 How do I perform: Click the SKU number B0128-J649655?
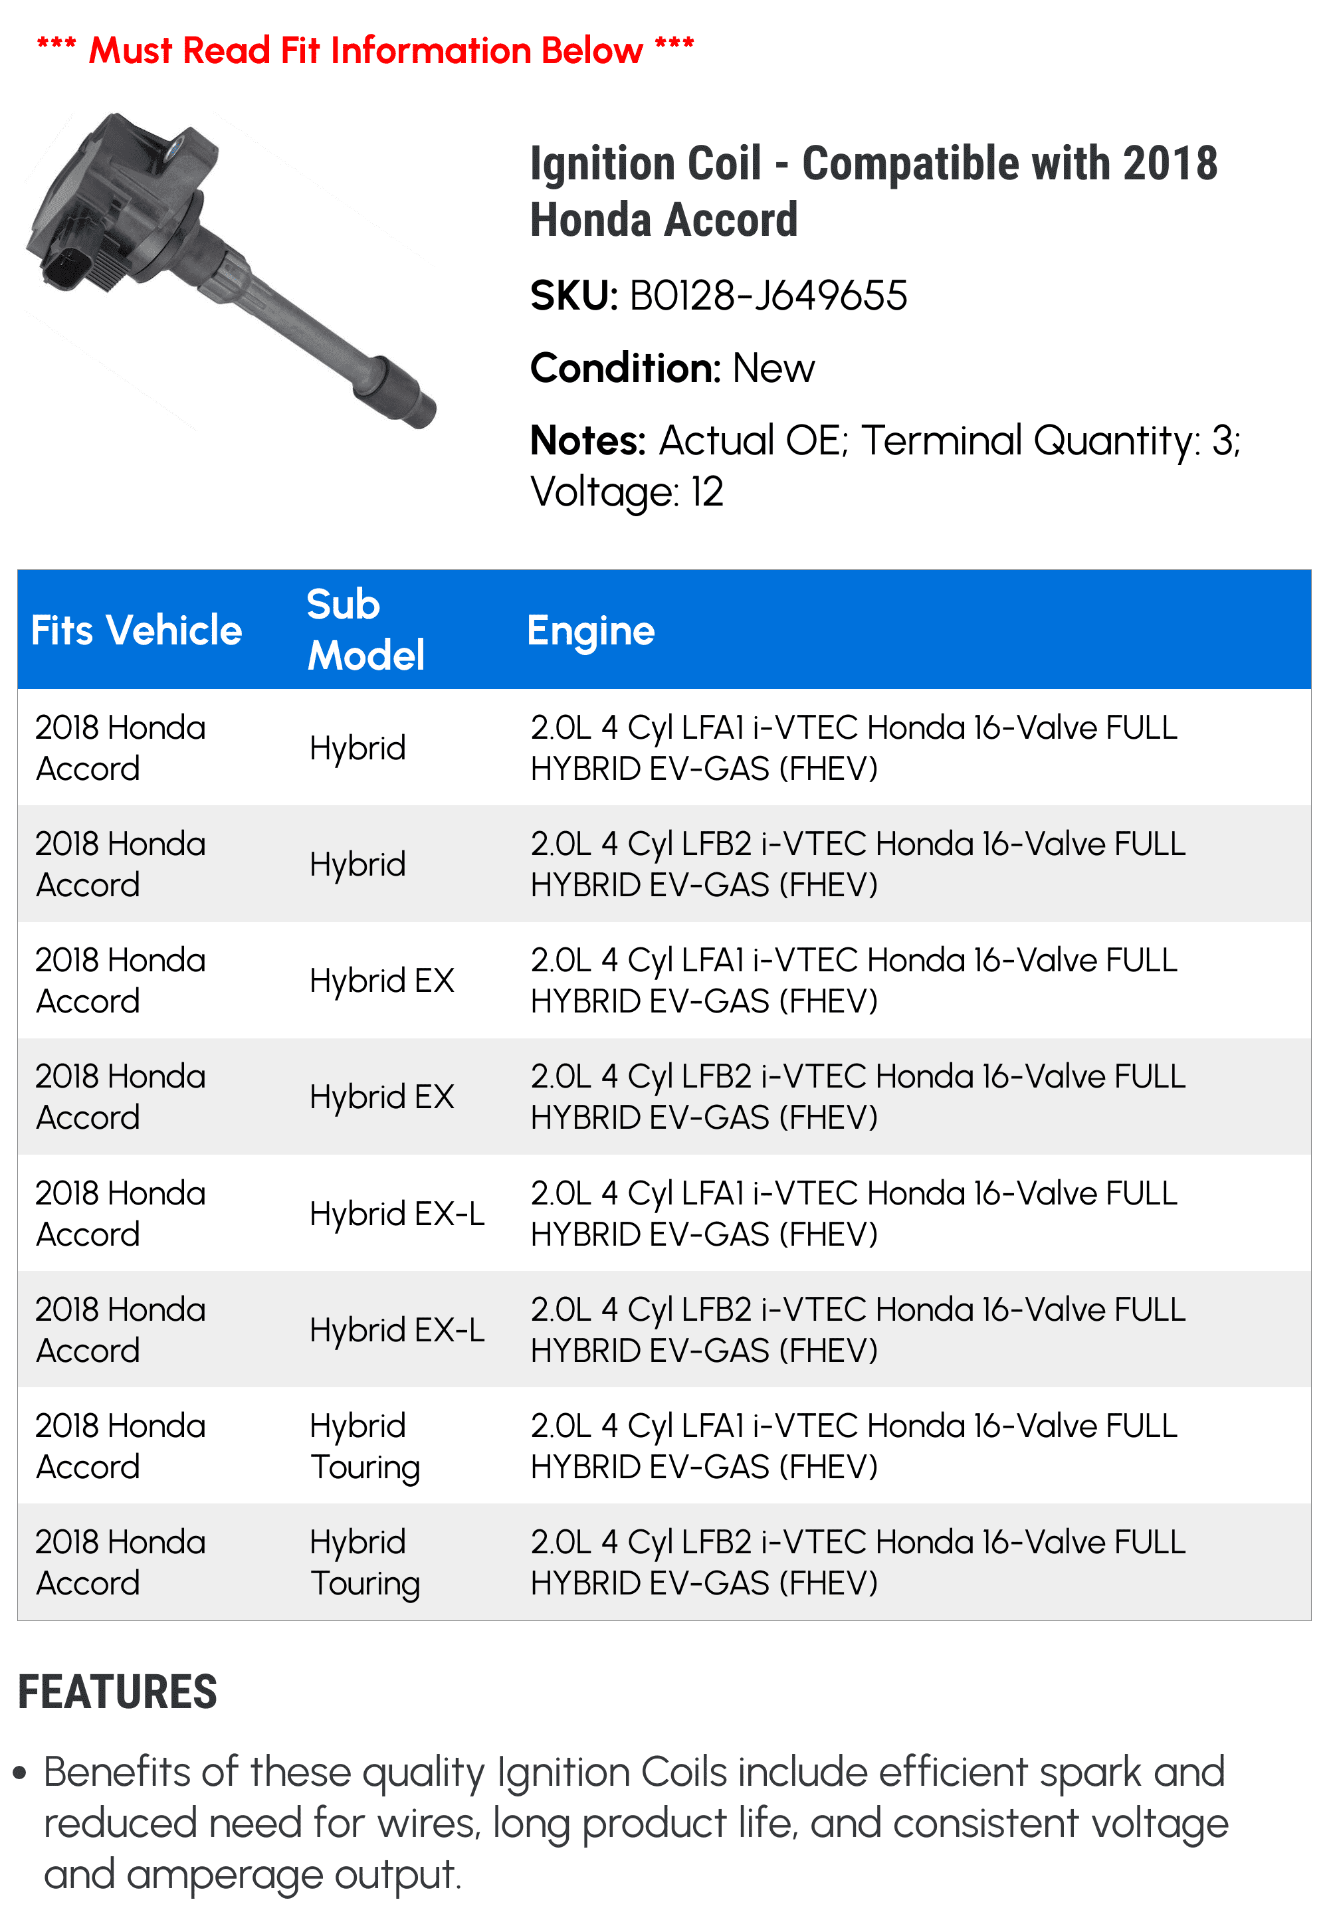(x=767, y=296)
